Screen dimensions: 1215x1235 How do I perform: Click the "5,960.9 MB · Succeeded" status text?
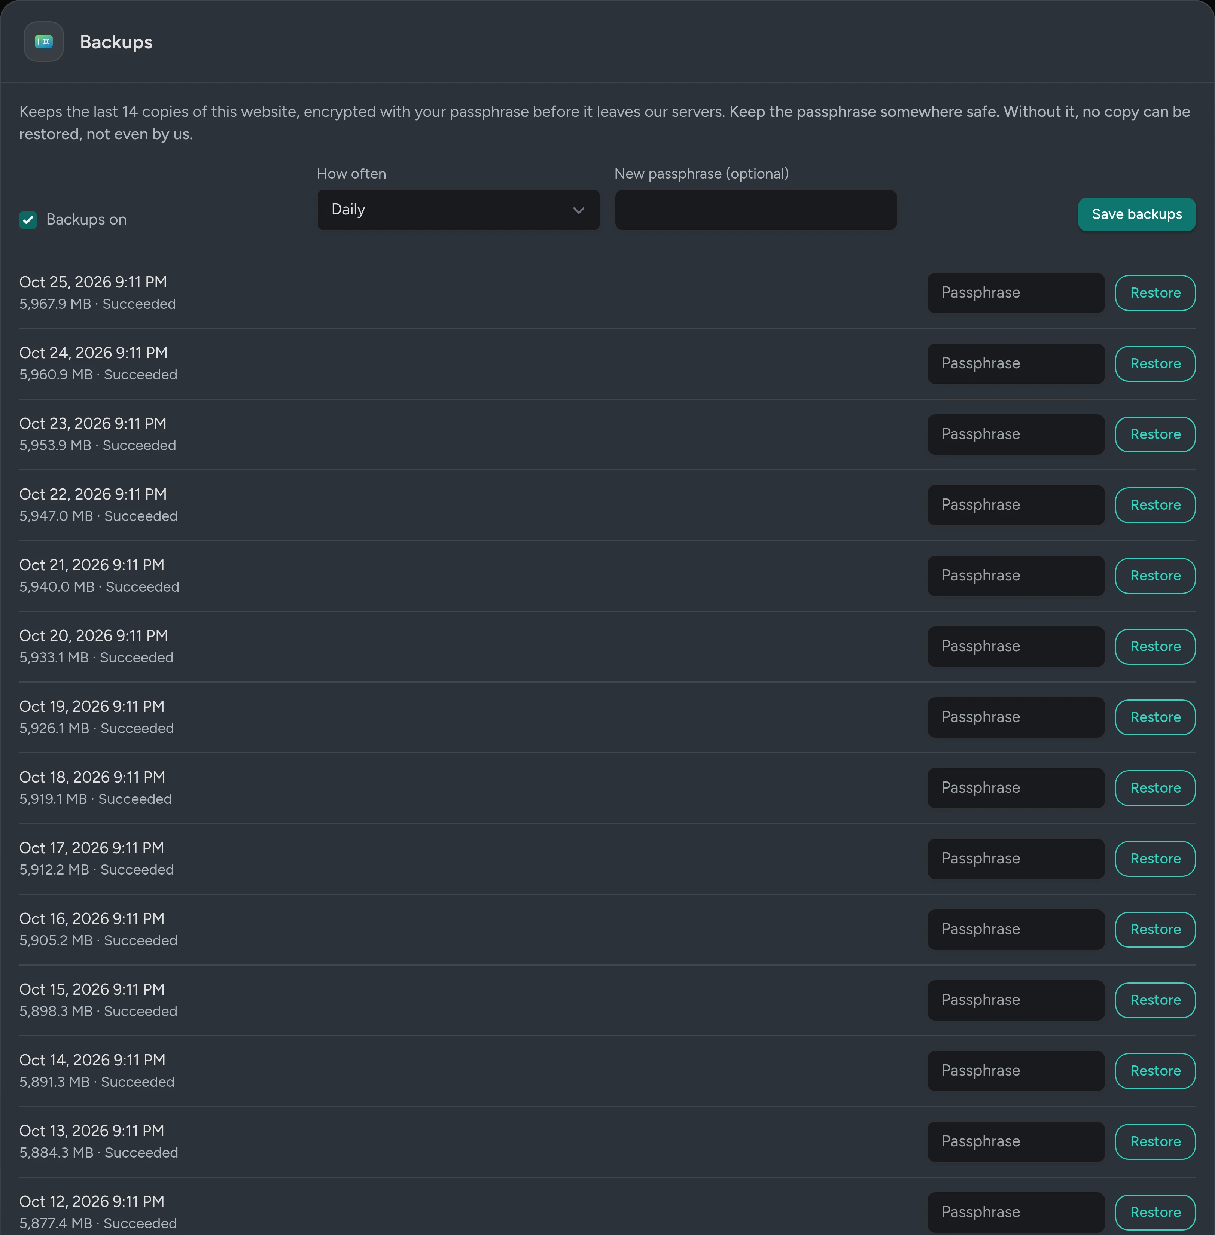[x=98, y=375]
